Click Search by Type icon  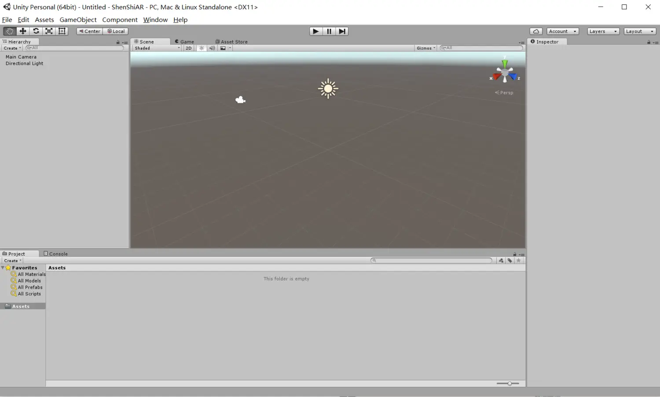point(501,261)
